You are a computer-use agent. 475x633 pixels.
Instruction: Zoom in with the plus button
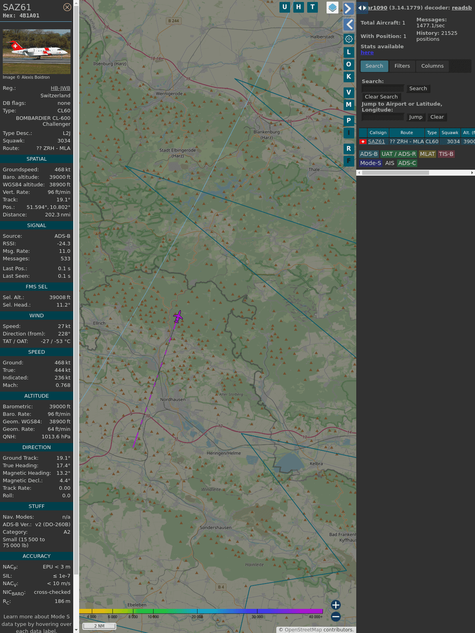pyautogui.click(x=336, y=605)
